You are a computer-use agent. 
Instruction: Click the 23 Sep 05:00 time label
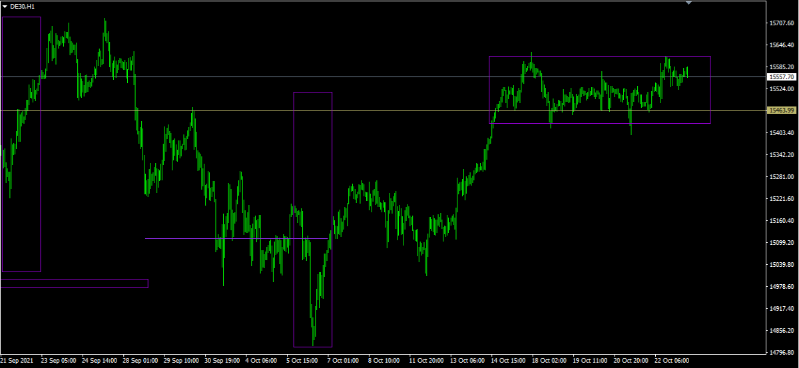coord(58,361)
